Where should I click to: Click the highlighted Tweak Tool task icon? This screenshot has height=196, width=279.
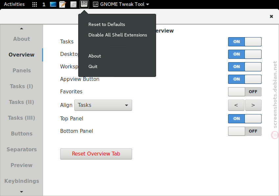84,4
